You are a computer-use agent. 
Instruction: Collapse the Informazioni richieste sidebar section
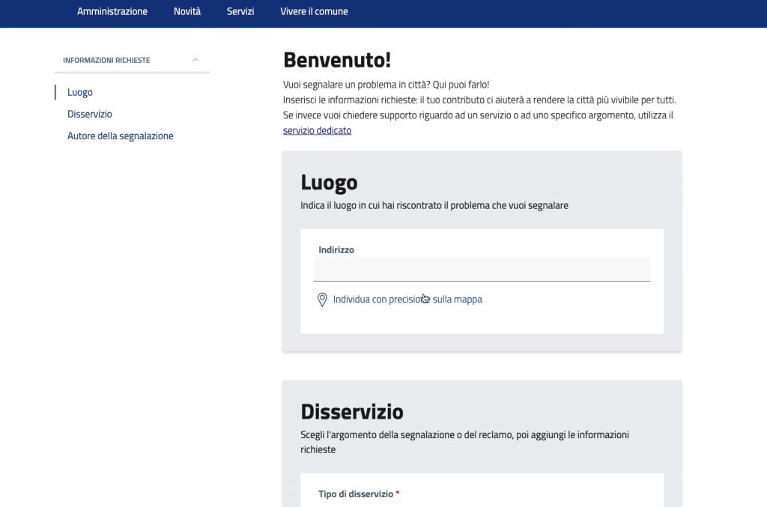195,59
